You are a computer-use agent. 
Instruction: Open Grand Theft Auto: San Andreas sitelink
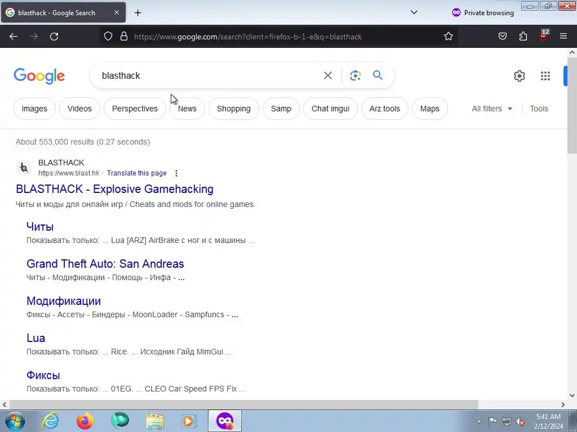click(x=105, y=264)
